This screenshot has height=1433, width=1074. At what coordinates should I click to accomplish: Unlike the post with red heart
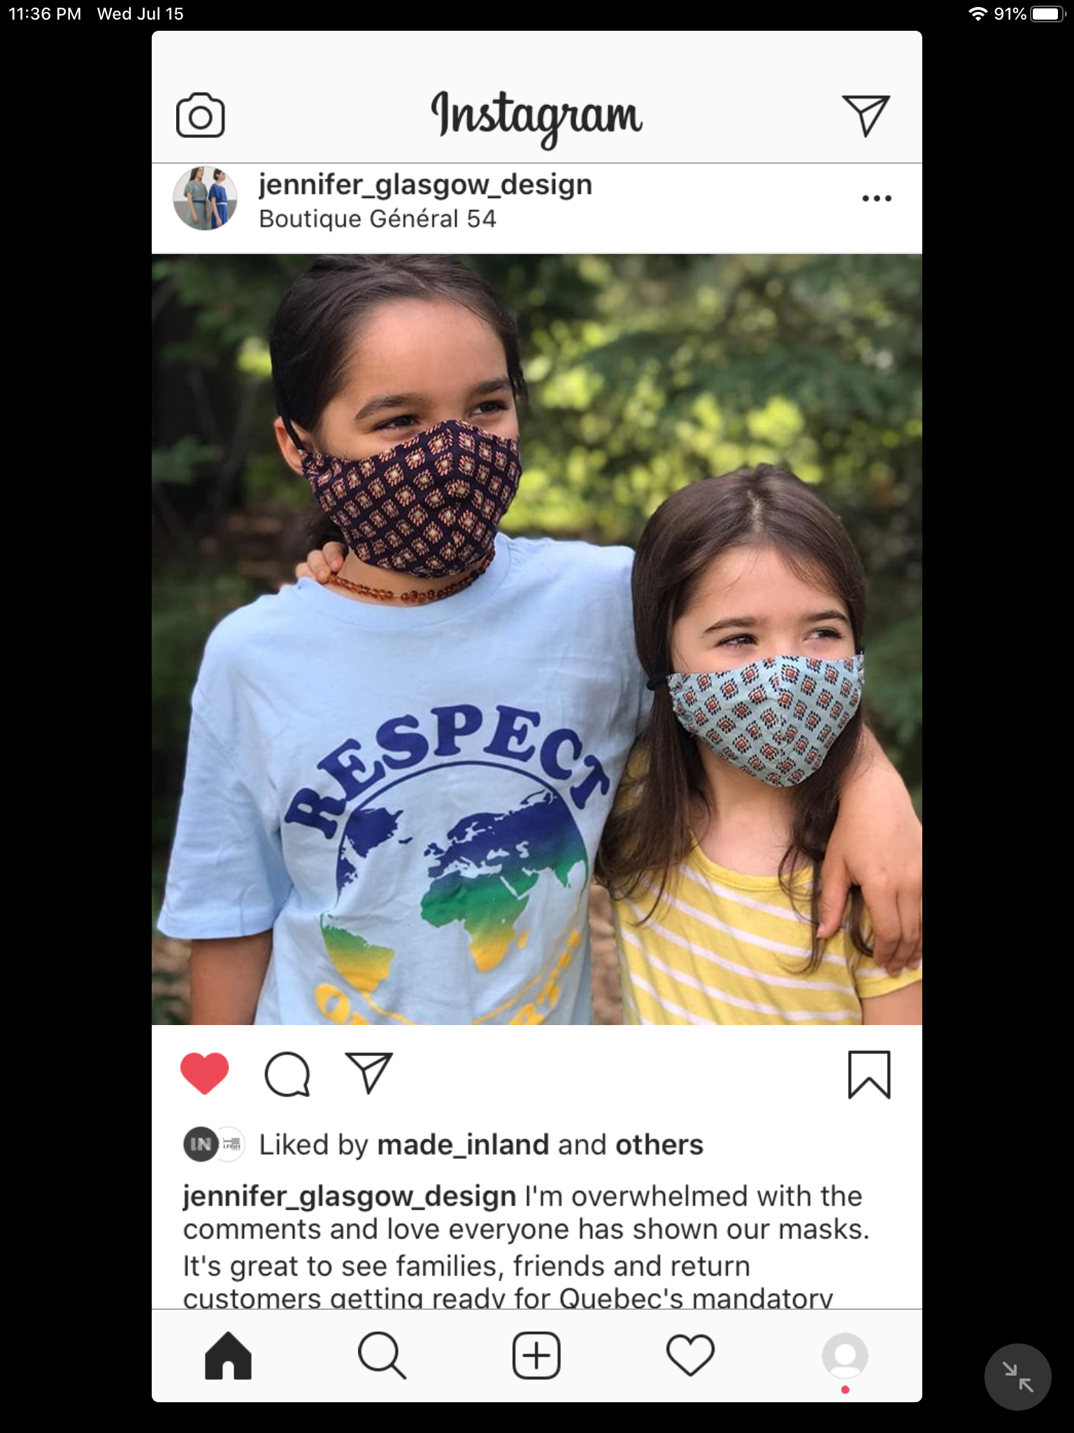click(x=205, y=1073)
